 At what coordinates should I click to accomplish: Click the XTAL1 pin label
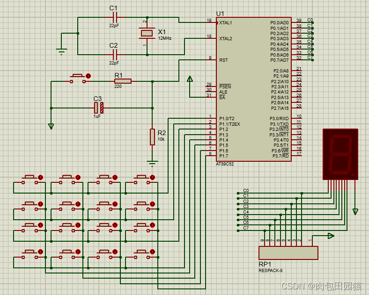pos(225,23)
